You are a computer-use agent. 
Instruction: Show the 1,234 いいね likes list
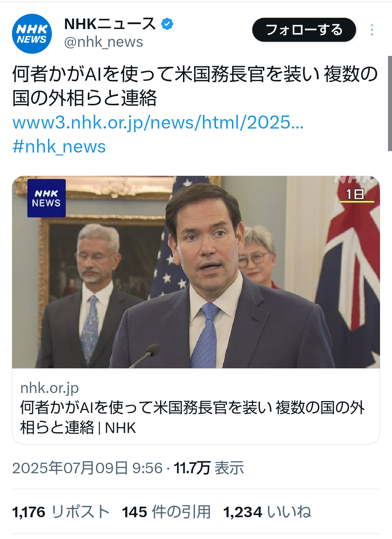click(x=267, y=512)
